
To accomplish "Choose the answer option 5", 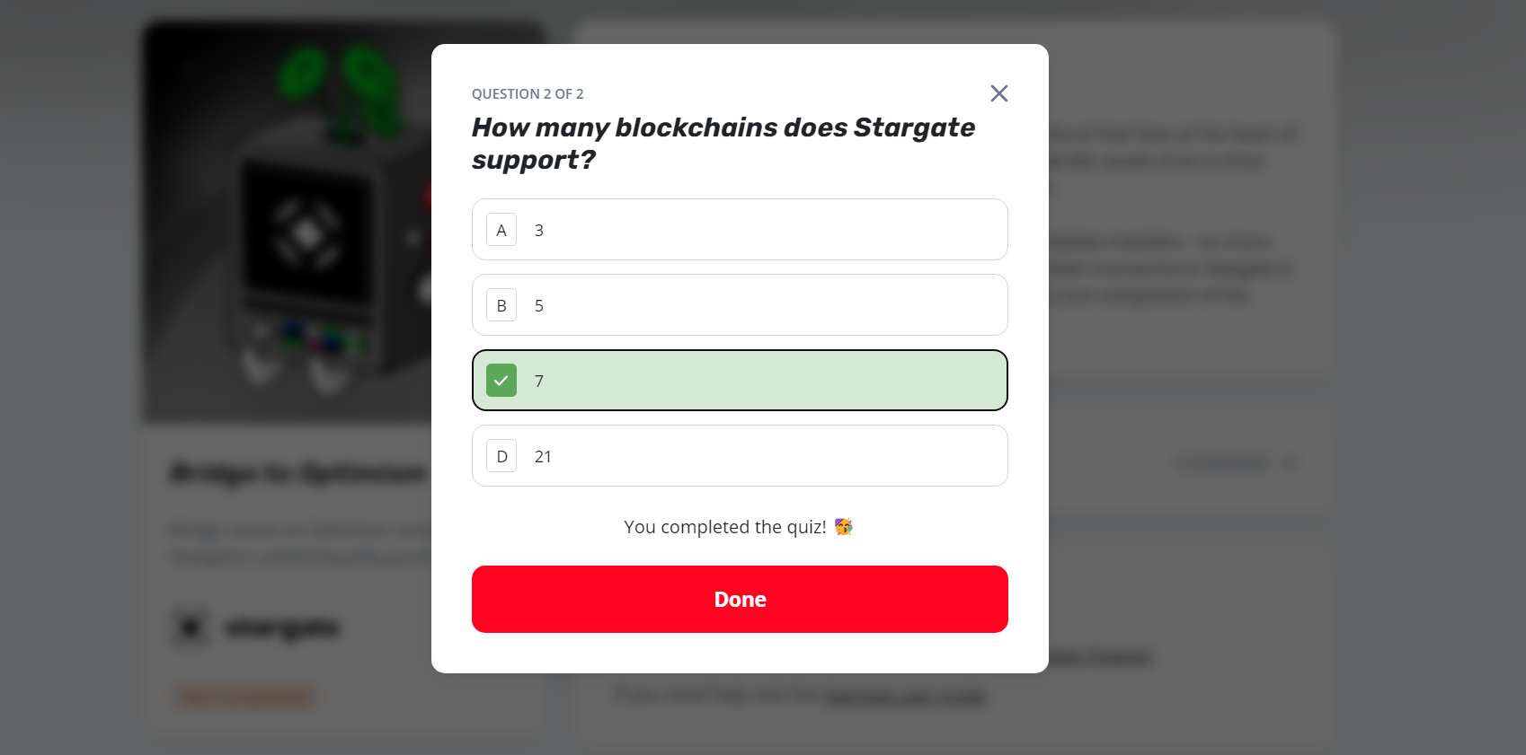I will pyautogui.click(x=740, y=305).
